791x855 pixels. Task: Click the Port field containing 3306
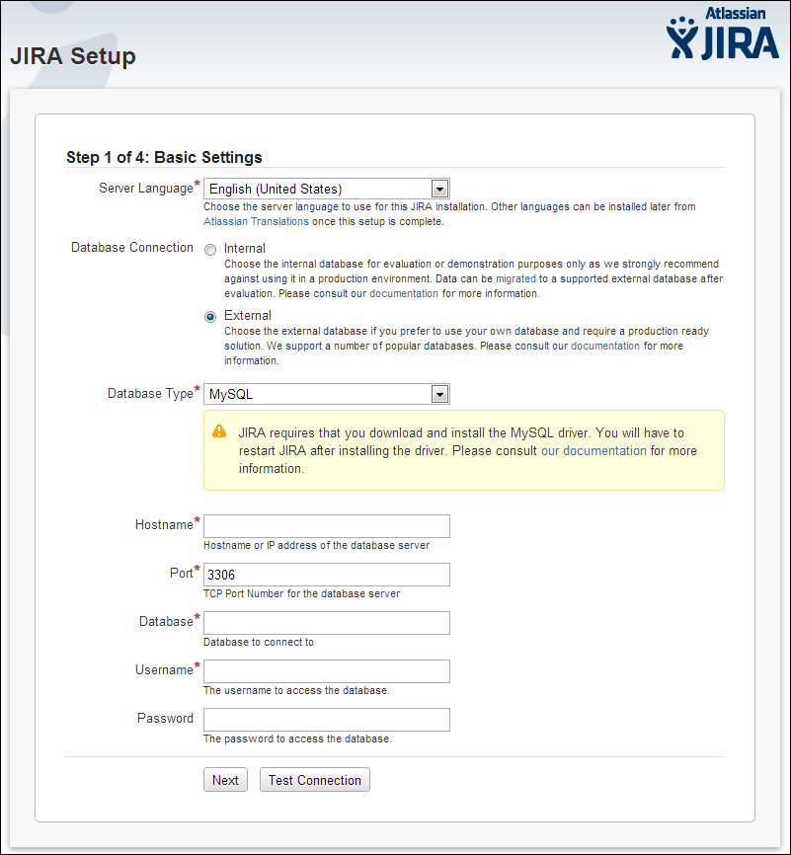tap(327, 575)
